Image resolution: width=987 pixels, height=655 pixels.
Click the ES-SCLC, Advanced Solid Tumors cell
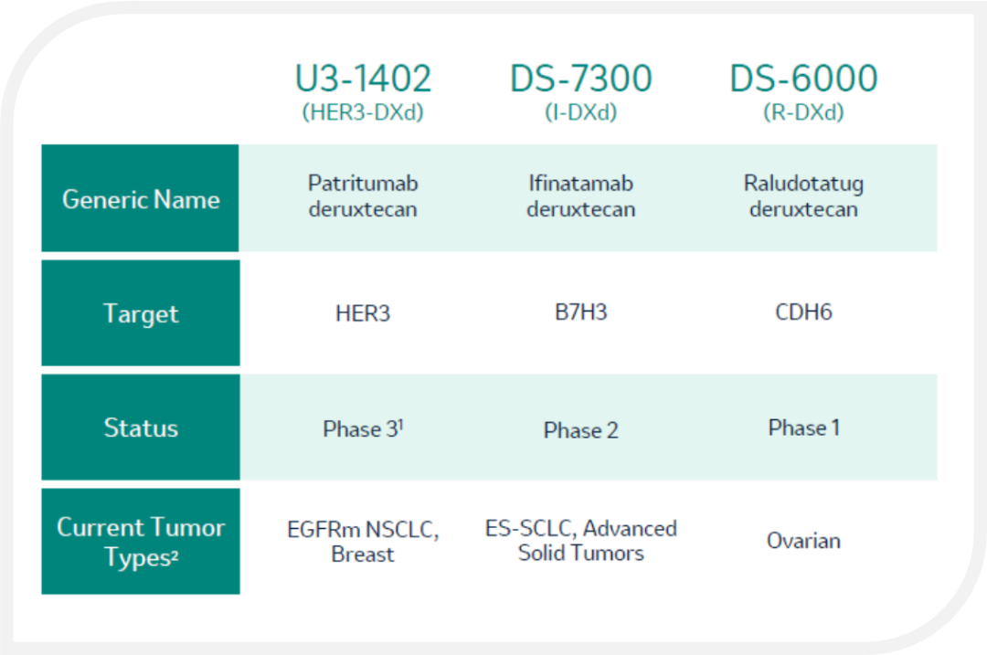(x=580, y=540)
